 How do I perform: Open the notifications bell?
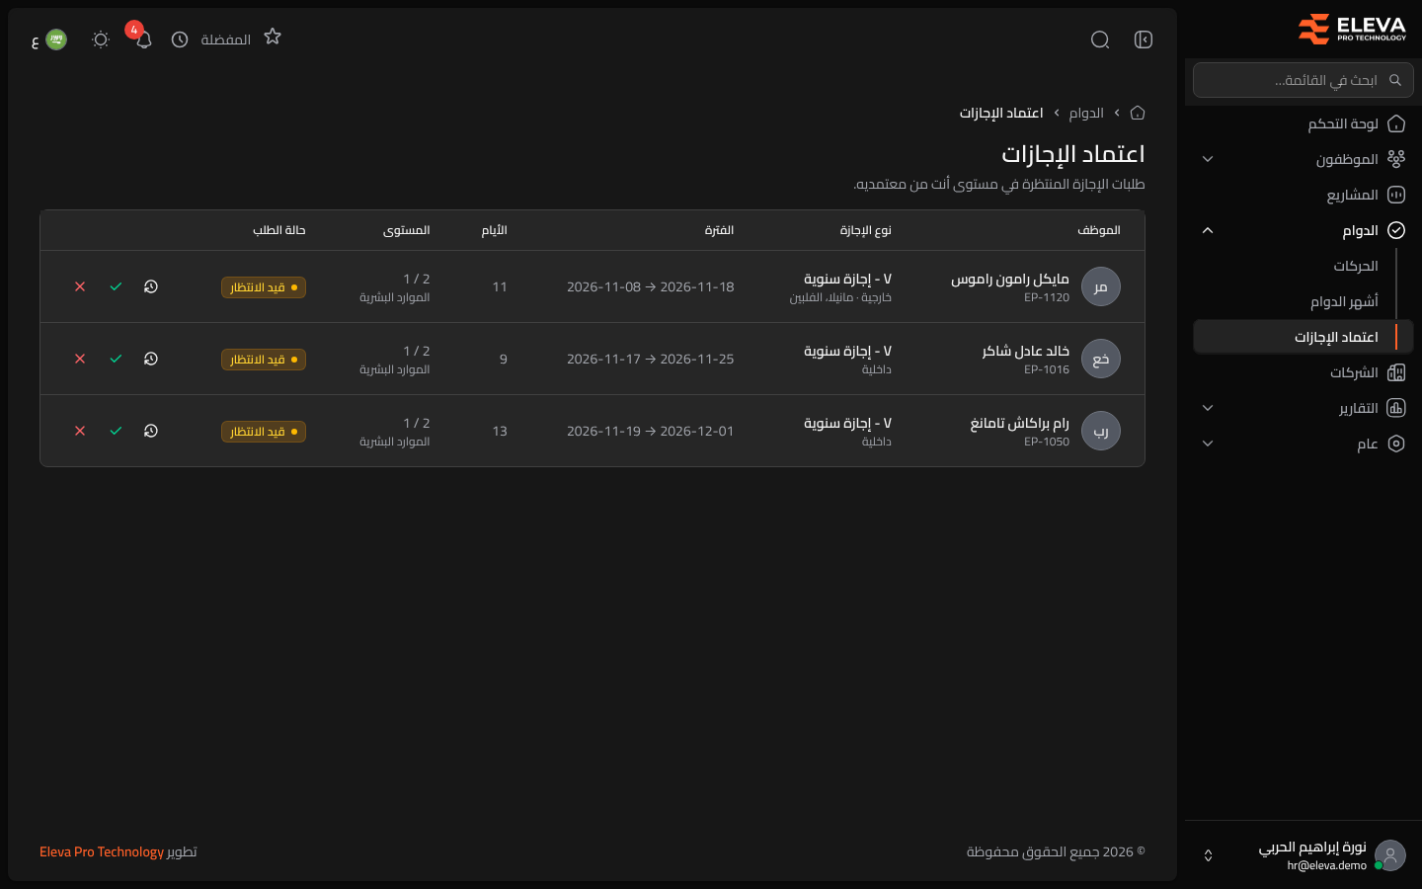click(143, 40)
